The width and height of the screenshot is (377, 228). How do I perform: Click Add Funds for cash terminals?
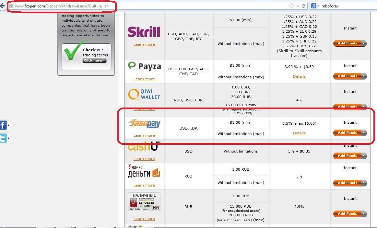(350, 214)
